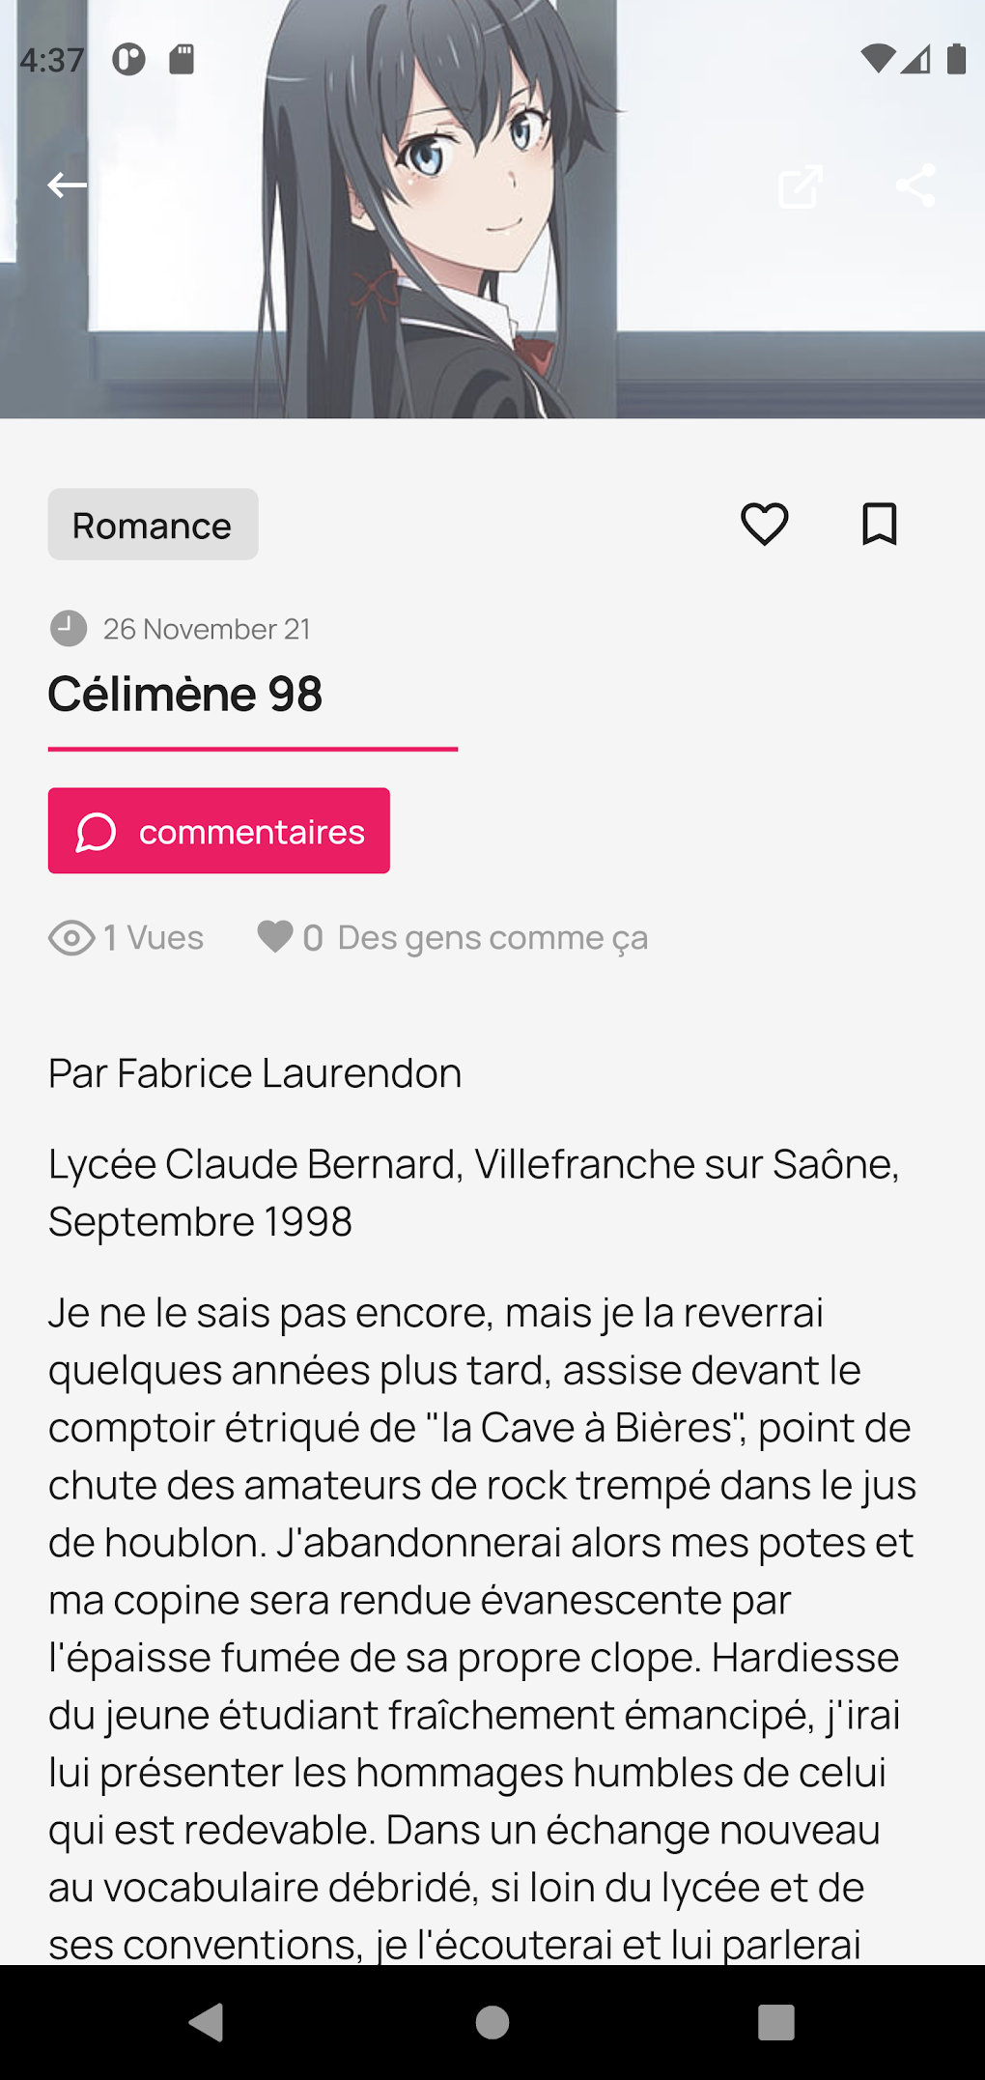985x2080 pixels.
Task: Tap the 1 Vues count text
Action: click(154, 937)
